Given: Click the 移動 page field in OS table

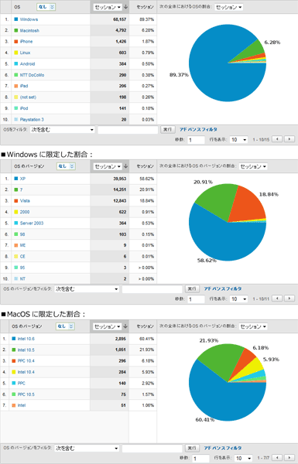Looking at the screenshot, I should pyautogui.click(x=196, y=140).
